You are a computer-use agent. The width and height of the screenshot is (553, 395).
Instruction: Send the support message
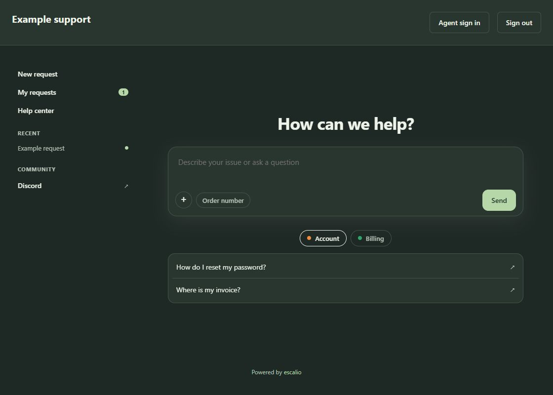point(499,200)
